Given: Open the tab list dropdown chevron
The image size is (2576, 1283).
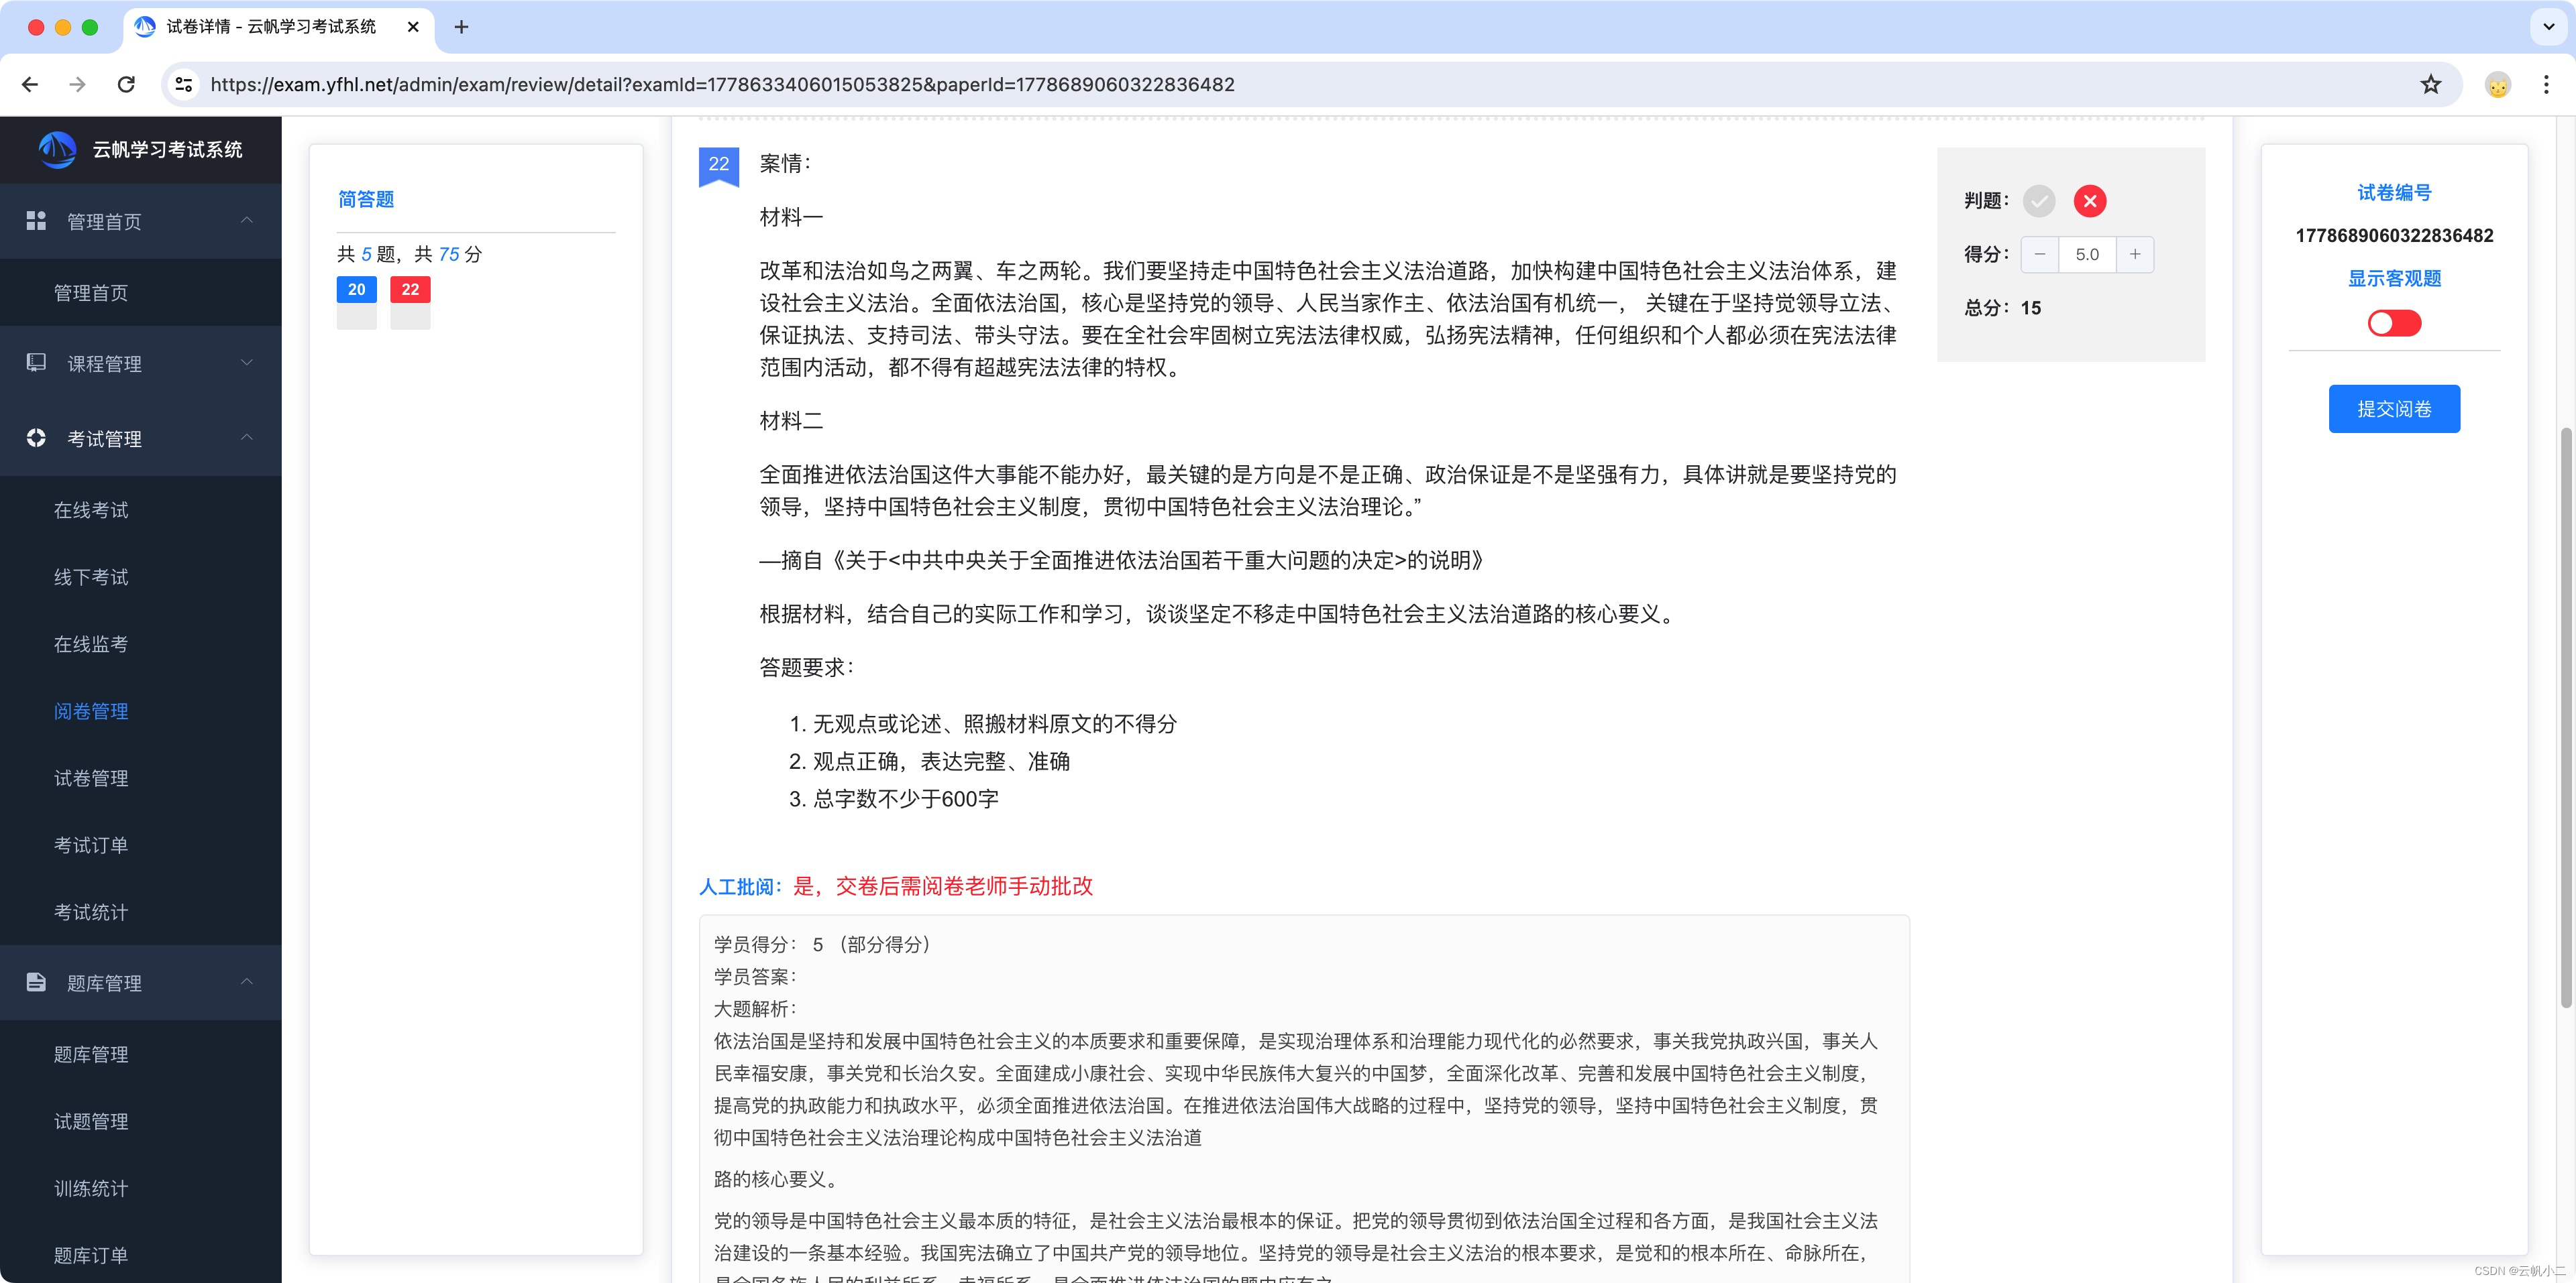Looking at the screenshot, I should tap(2549, 27).
